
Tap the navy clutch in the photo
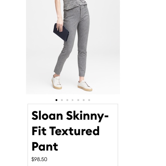[x=61, y=32]
